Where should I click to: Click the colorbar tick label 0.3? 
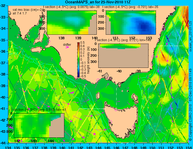(82, 49)
